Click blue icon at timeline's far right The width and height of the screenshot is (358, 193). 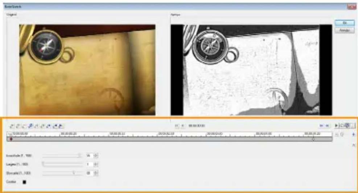pyautogui.click(x=353, y=135)
